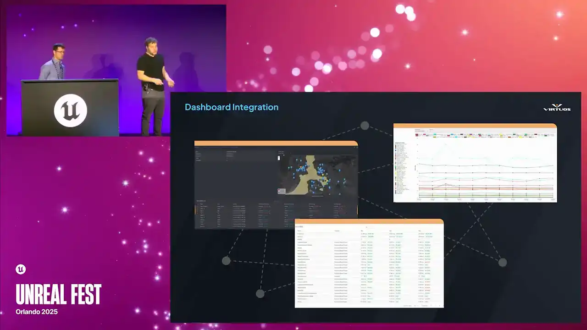The width and height of the screenshot is (587, 330).
Task: Open the dropdown above the line chart
Action: 421,131
